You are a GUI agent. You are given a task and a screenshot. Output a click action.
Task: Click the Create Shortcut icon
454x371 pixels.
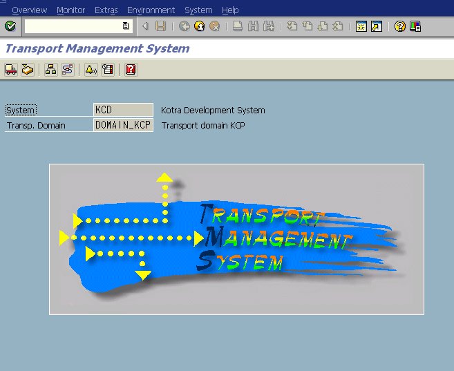(x=377, y=26)
